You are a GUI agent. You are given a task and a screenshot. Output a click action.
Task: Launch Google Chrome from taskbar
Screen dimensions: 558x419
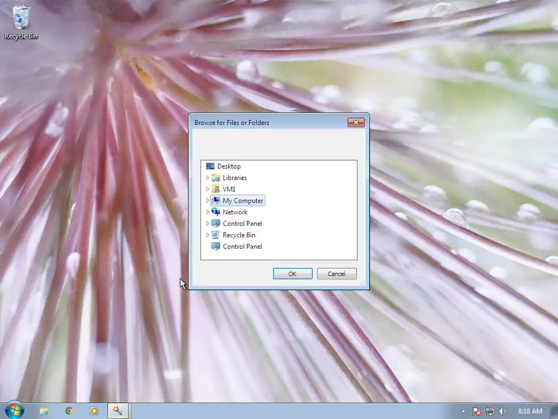(69, 411)
